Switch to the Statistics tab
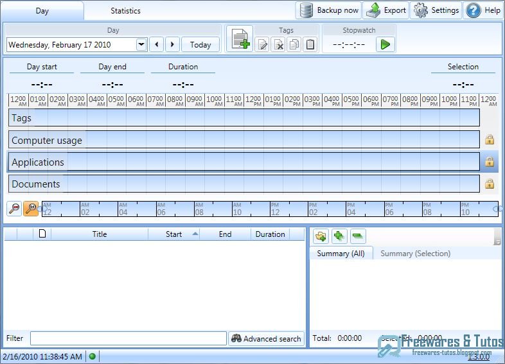The image size is (505, 364). coord(125,11)
